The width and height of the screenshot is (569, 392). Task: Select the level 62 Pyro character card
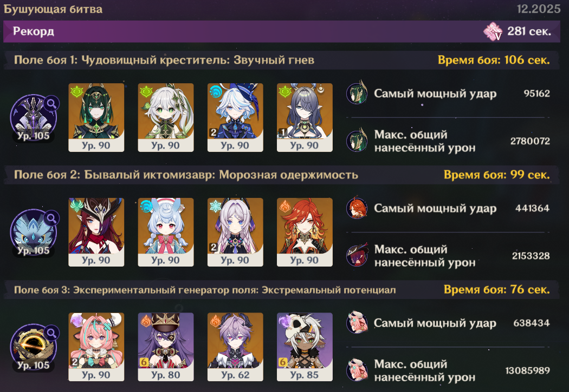235,347
